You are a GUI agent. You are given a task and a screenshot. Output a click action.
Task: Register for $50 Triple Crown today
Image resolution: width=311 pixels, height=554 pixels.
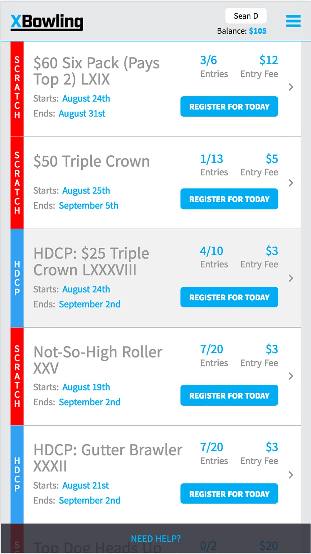[x=229, y=199]
